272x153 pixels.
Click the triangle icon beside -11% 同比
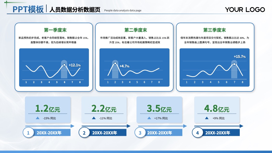click(x=94, y=118)
